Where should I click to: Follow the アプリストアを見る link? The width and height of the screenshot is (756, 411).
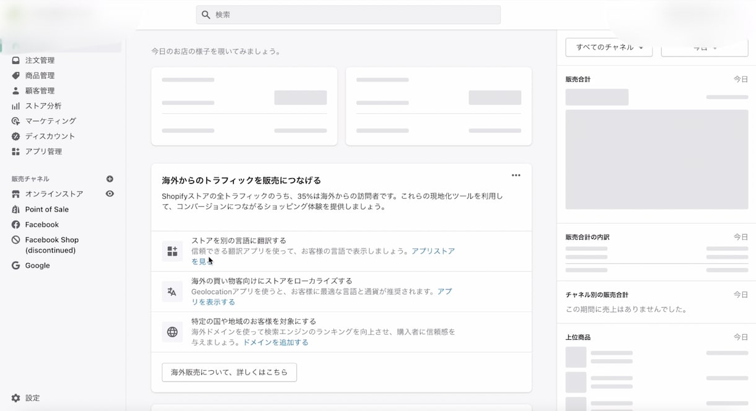pos(433,251)
